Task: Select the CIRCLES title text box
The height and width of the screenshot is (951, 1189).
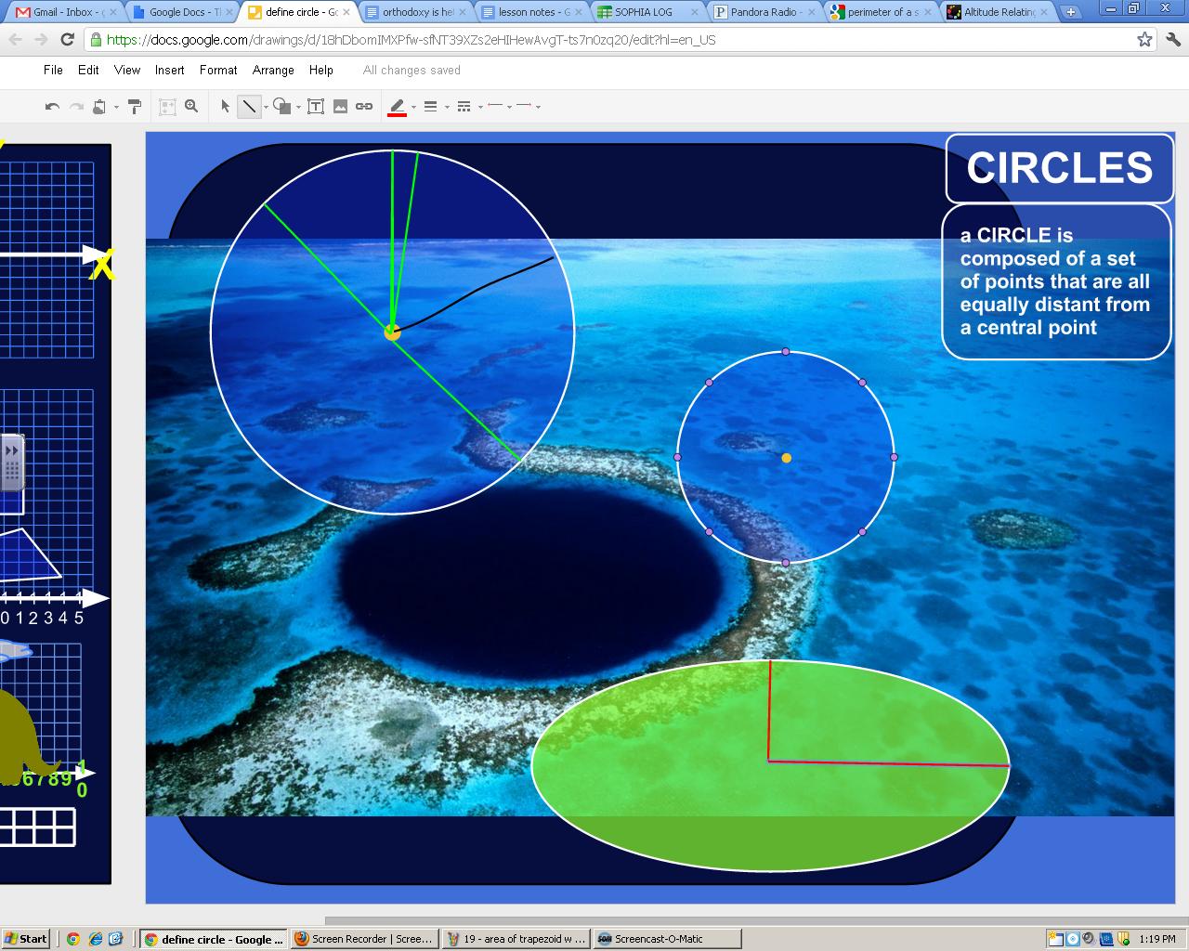Action: click(x=1060, y=168)
